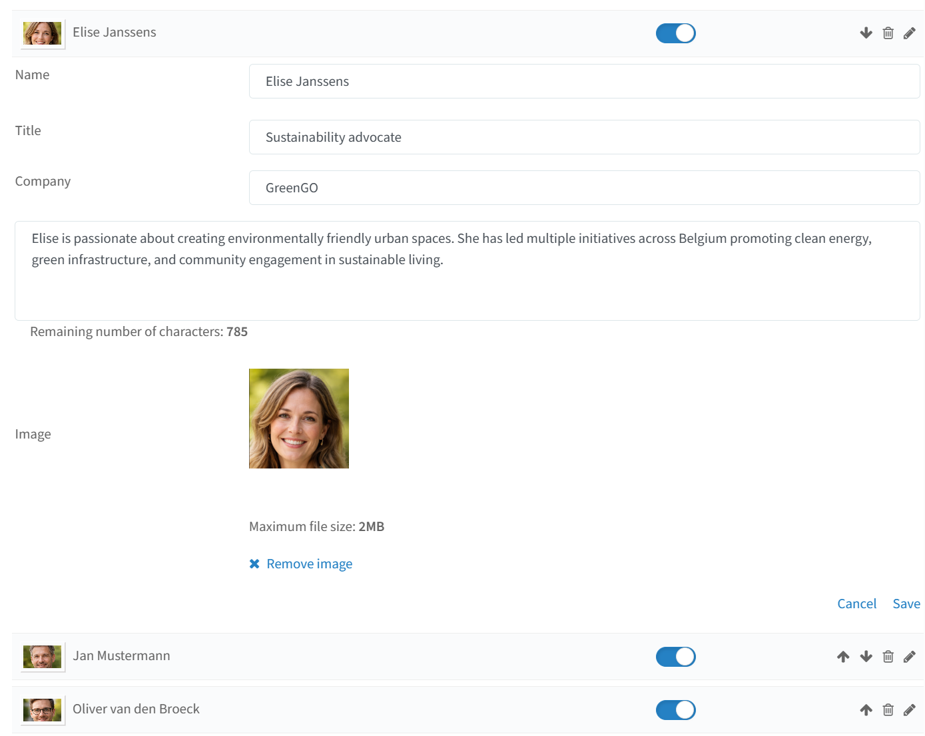Click into the Company field with GreenGO

(584, 188)
